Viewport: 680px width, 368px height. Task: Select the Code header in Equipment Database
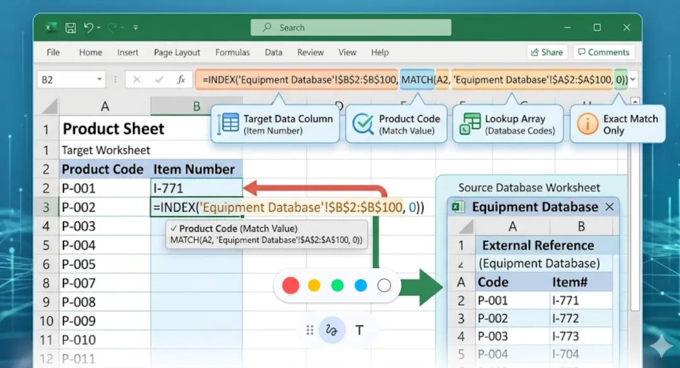point(513,282)
